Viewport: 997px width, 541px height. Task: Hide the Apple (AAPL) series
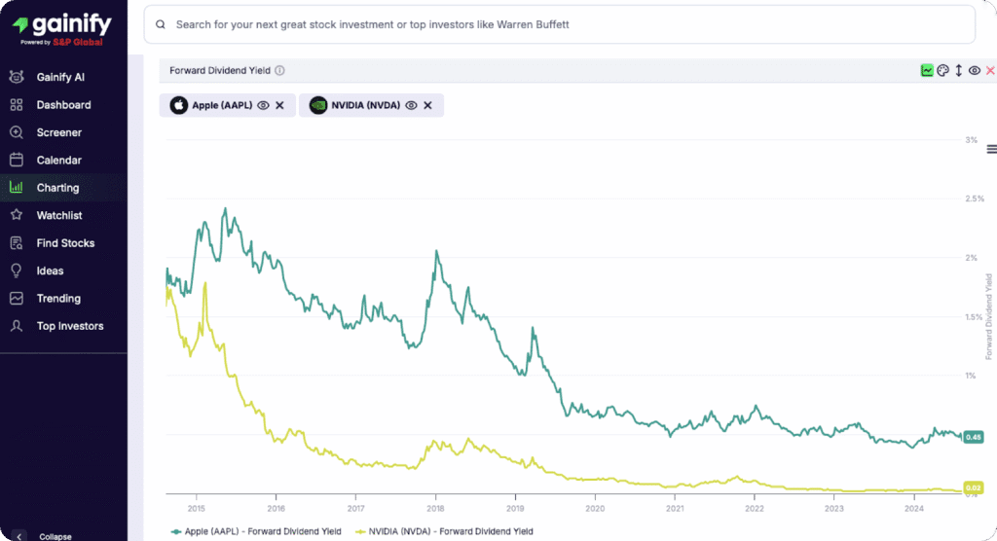[263, 105]
